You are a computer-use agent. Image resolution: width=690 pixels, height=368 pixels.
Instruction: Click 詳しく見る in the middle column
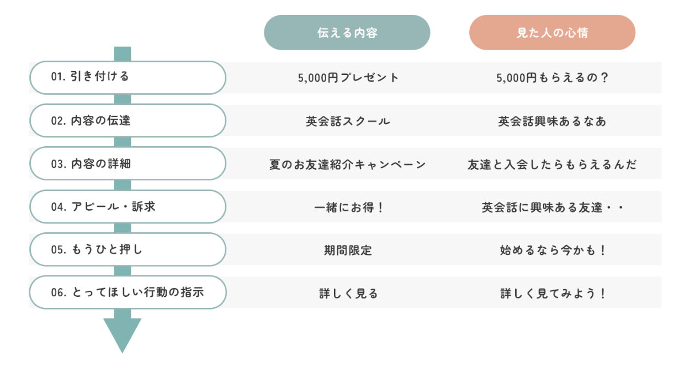[x=348, y=294]
